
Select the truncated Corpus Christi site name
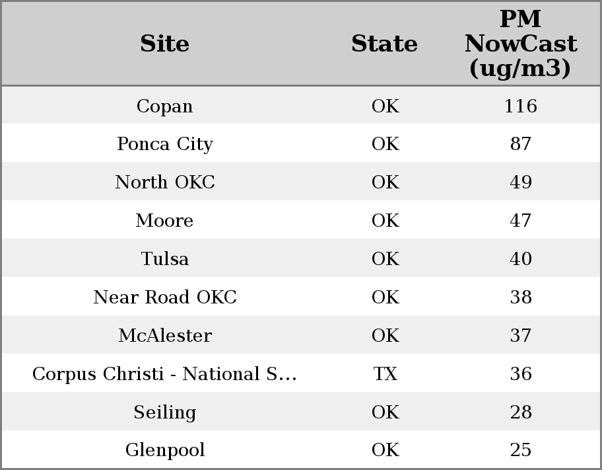164,374
